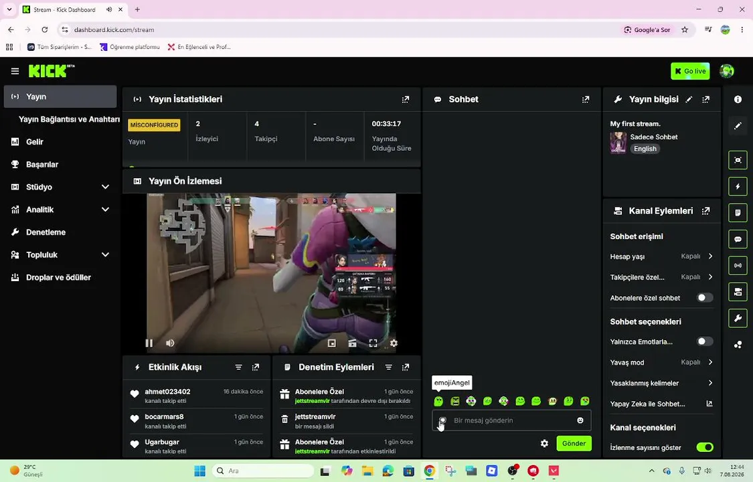Open the Hesap yaşı setting chevron
Screen dimensions: 753x482
tap(710, 256)
